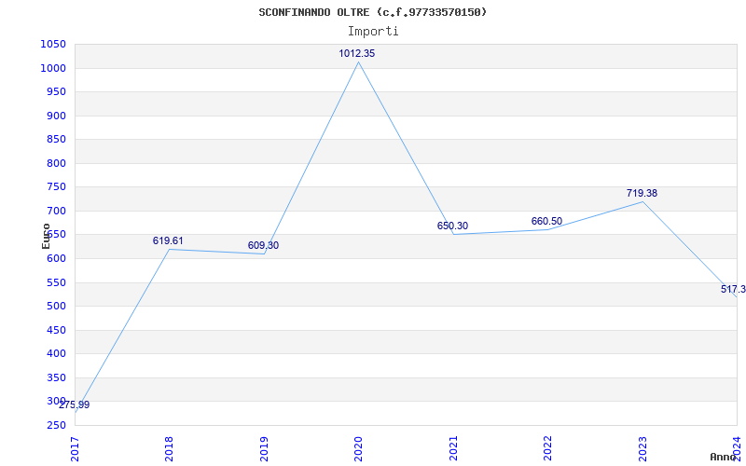
Task: Select the 660.50 data label
Action: (546, 222)
